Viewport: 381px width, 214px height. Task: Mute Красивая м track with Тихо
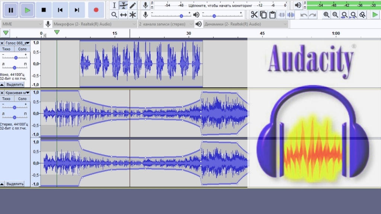(x=6, y=99)
